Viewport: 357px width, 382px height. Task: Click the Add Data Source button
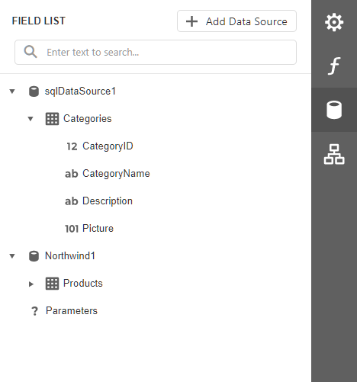[236, 21]
